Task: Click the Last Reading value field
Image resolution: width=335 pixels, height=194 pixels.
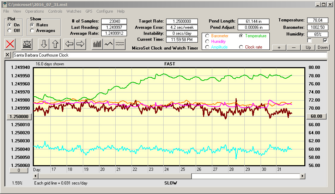Action: pos(114,27)
